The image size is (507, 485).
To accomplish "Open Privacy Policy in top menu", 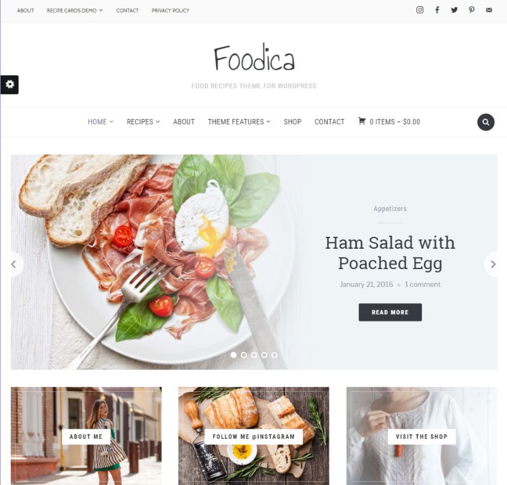I will click(170, 11).
